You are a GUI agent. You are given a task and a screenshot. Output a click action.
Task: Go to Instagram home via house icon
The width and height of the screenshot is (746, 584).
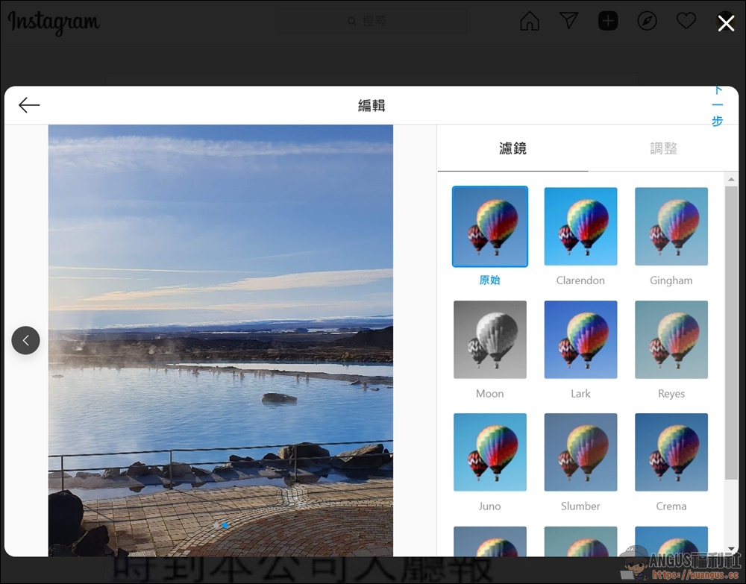coord(530,22)
